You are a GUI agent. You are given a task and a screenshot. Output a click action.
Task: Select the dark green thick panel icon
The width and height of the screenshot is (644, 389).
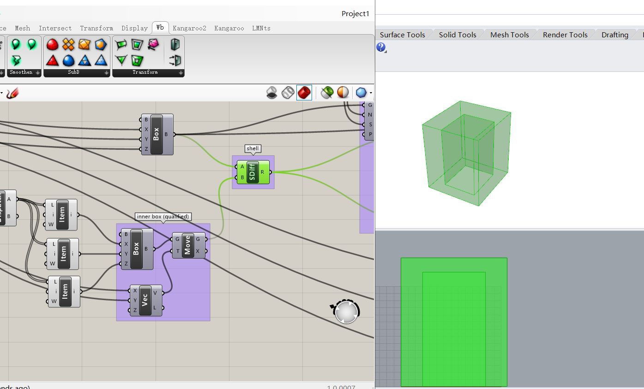(175, 44)
